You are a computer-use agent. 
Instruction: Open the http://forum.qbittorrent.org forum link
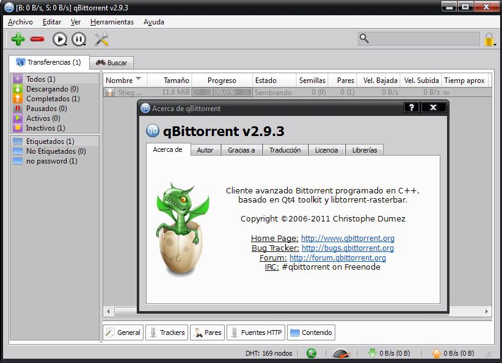[x=338, y=258]
